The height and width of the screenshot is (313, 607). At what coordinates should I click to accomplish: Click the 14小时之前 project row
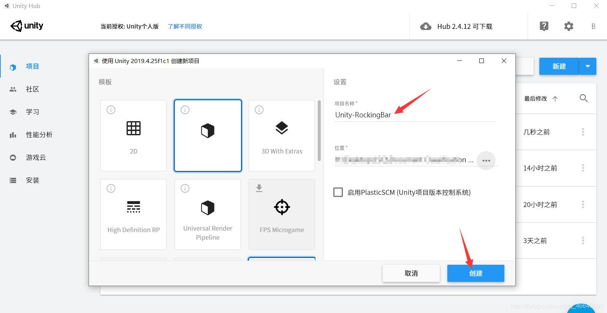click(x=556, y=168)
